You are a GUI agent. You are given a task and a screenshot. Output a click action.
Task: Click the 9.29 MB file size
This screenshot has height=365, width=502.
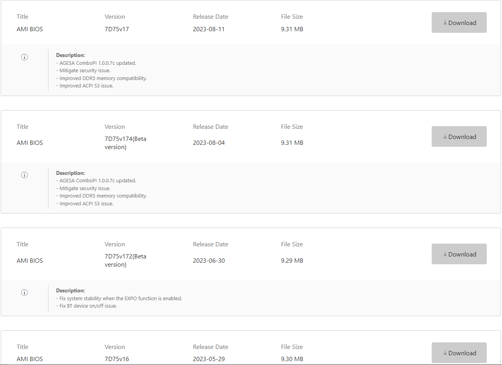[x=292, y=261]
